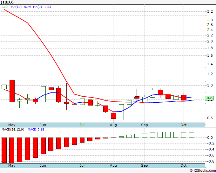Click the MACD:0.18 value label
Image resolution: width=216 pixels, height=173 pixels.
36,130
